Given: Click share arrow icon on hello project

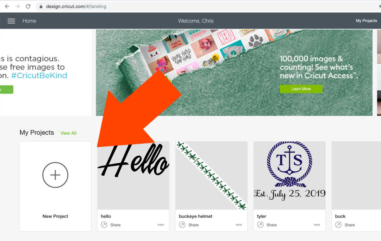Looking at the screenshot, I should click(104, 225).
